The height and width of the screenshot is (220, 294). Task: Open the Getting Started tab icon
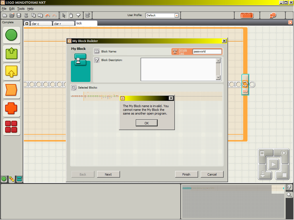(x=27, y=23)
